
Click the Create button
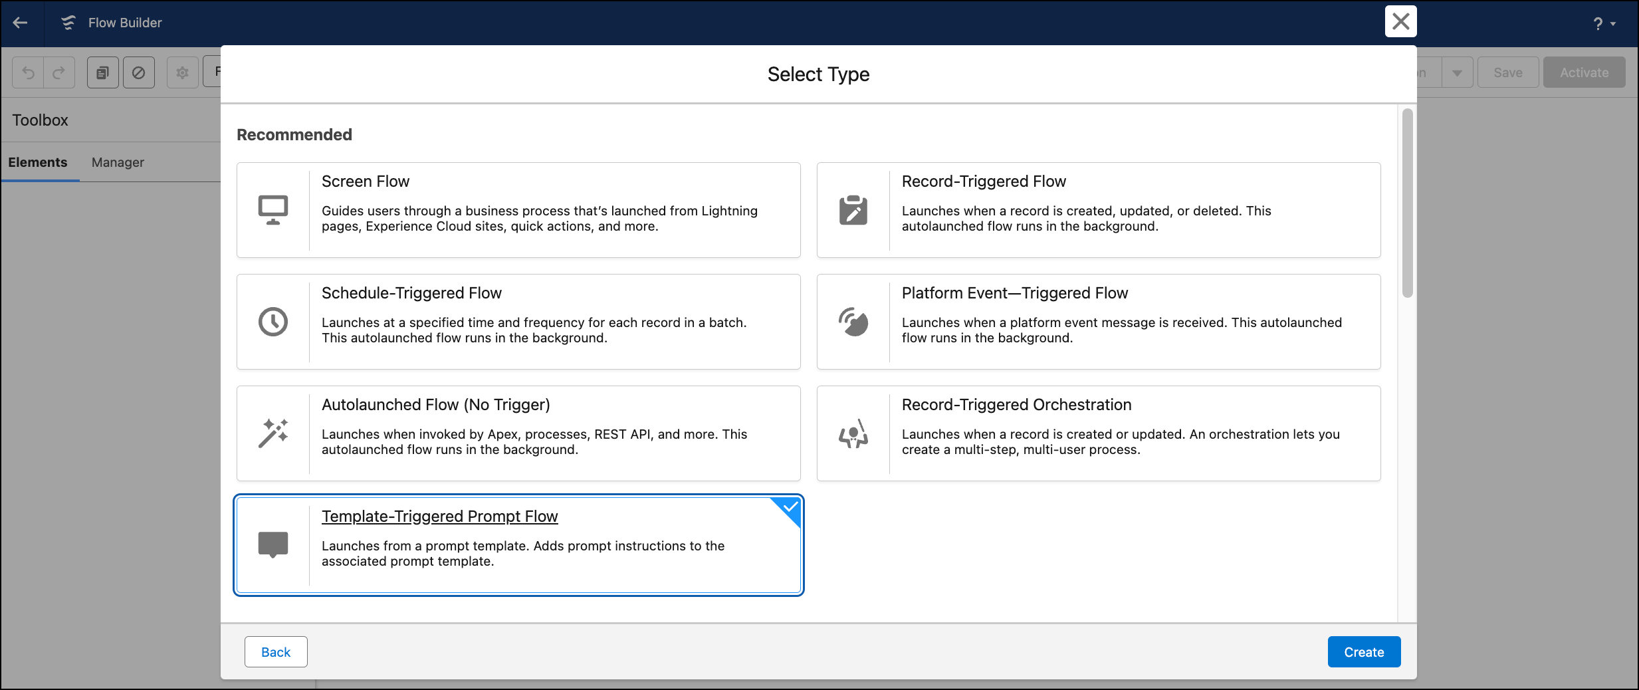click(x=1364, y=652)
